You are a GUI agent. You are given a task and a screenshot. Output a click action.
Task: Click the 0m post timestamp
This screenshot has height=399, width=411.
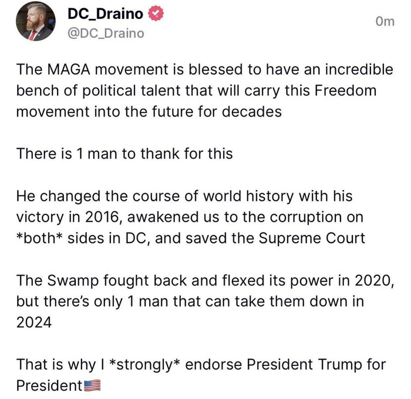tap(385, 21)
